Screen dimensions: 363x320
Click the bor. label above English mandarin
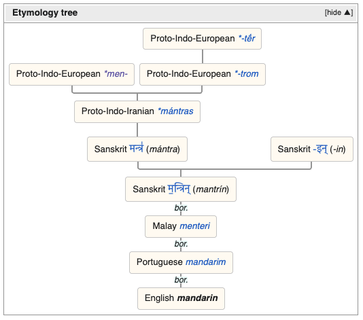pos(181,280)
